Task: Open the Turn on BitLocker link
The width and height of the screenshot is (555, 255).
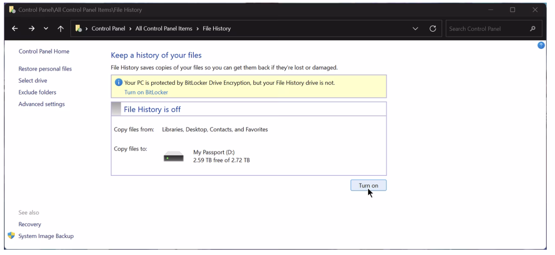Action: coord(140,92)
